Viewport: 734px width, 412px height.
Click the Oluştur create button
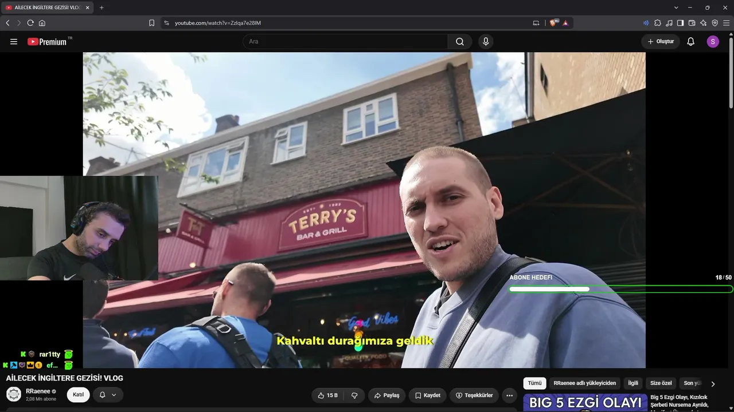(x=661, y=42)
